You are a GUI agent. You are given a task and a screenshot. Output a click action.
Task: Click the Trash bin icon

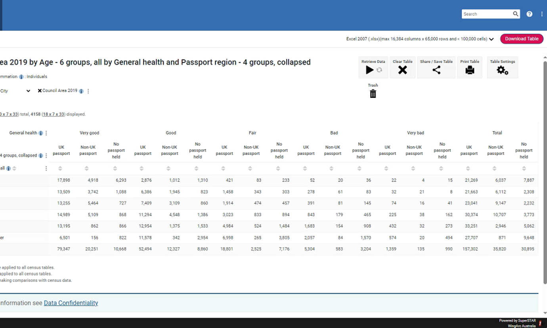coord(373,93)
